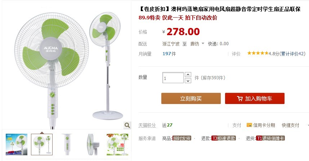
Task: Click the T3 express refund badge
Action: point(224,138)
